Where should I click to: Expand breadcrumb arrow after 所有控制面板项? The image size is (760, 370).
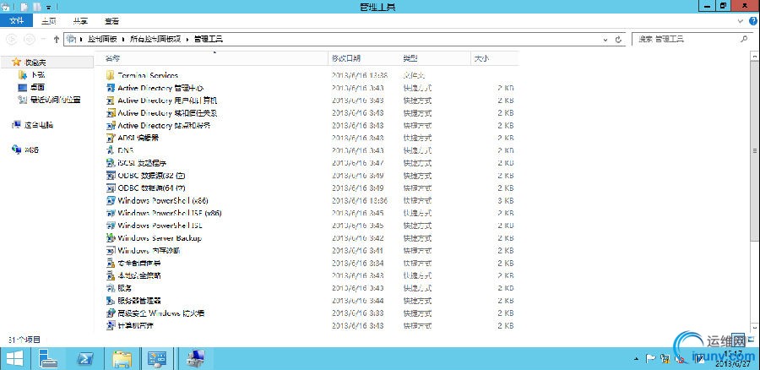[x=187, y=39]
